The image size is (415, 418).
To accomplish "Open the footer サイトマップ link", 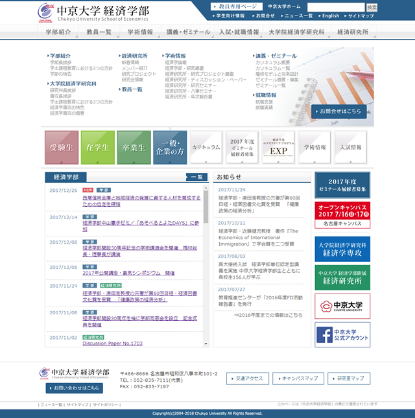I will tap(77, 404).
